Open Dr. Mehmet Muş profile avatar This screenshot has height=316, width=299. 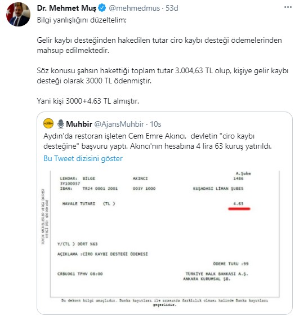(19, 15)
